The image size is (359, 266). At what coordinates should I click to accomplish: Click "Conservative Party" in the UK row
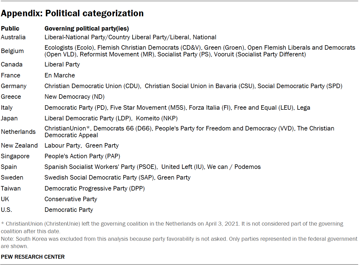pyautogui.click(x=71, y=199)
